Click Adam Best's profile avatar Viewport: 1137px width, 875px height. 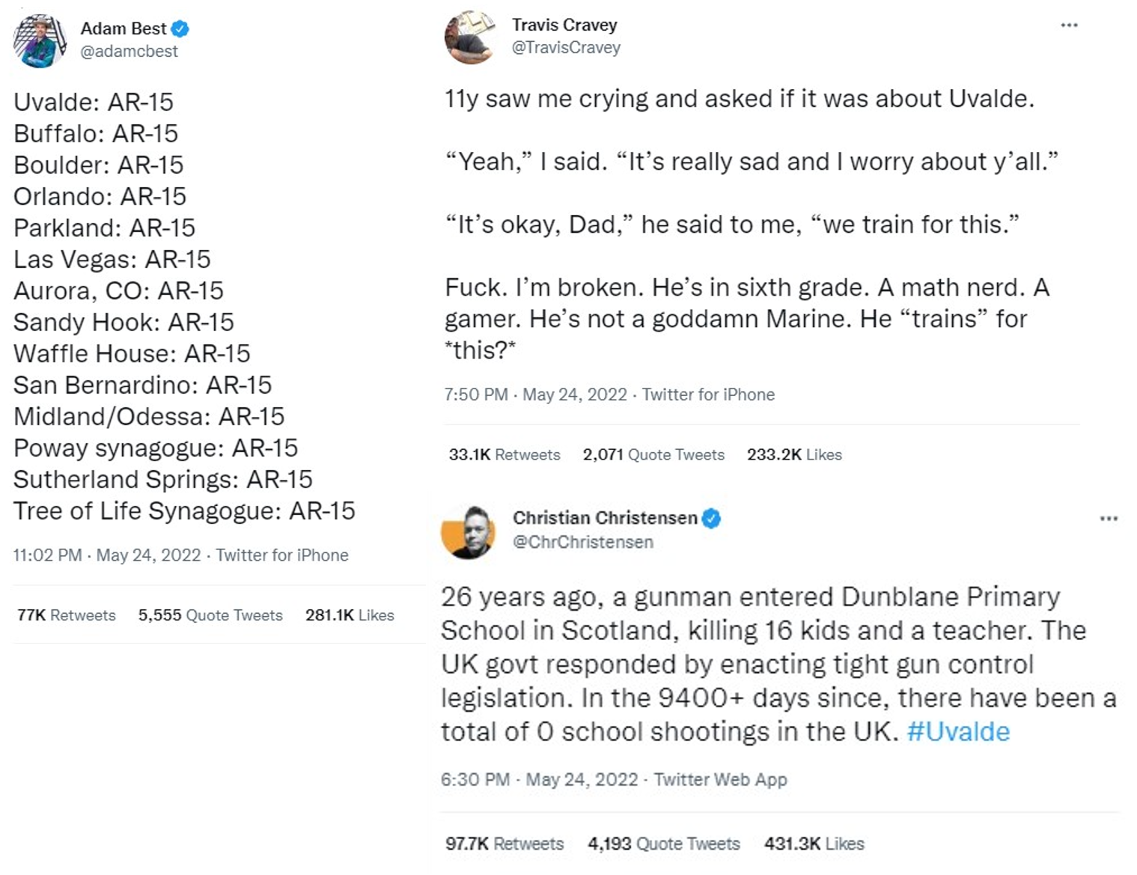click(40, 40)
